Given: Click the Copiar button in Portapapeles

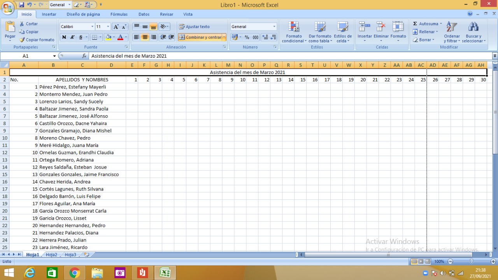Looking at the screenshot, I should point(28,32).
